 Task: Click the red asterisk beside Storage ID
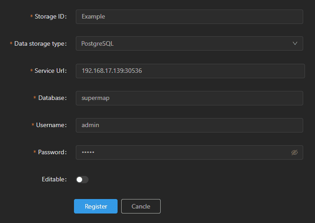point(32,17)
